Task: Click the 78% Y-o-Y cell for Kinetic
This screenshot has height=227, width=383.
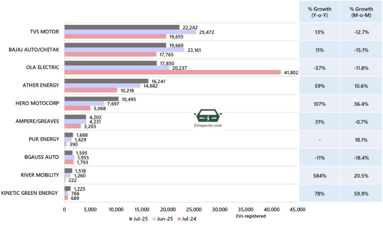Action: [x=319, y=194]
